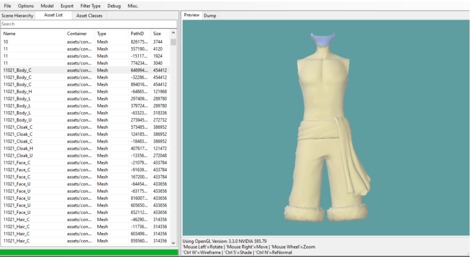Click the OpenGL version status text
The height and width of the screenshot is (257, 470).
tap(225, 241)
